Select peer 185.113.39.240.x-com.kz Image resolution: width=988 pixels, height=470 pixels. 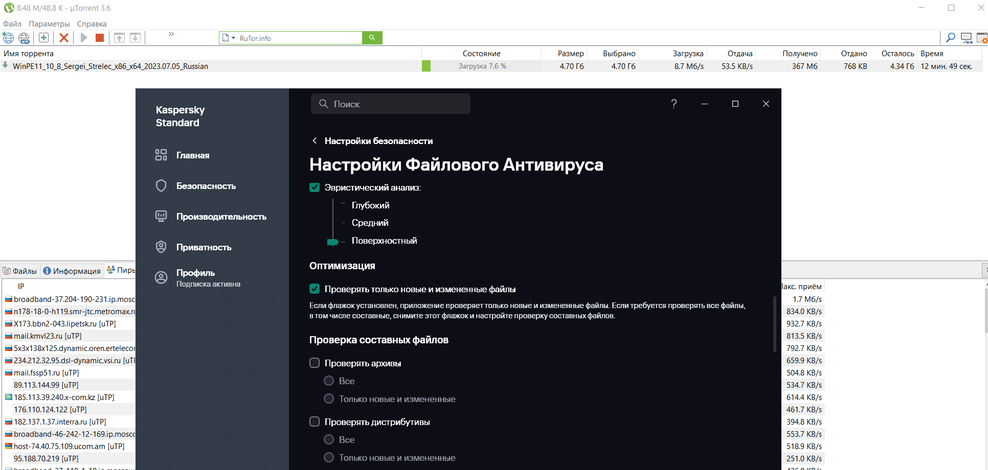pyautogui.click(x=64, y=397)
